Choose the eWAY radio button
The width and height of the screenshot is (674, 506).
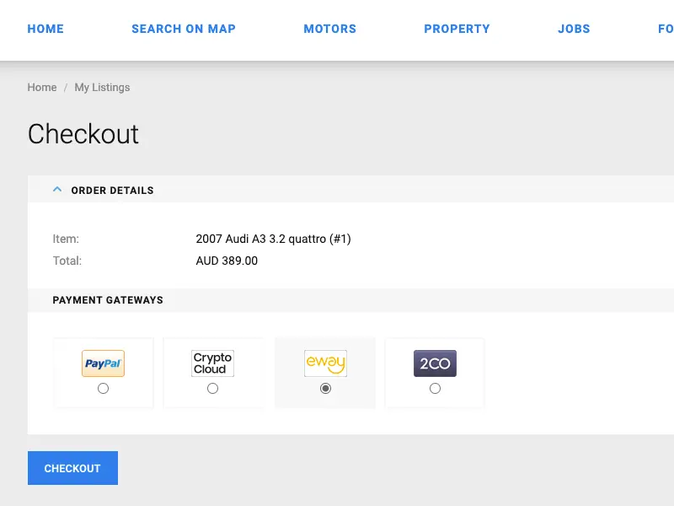(x=325, y=389)
